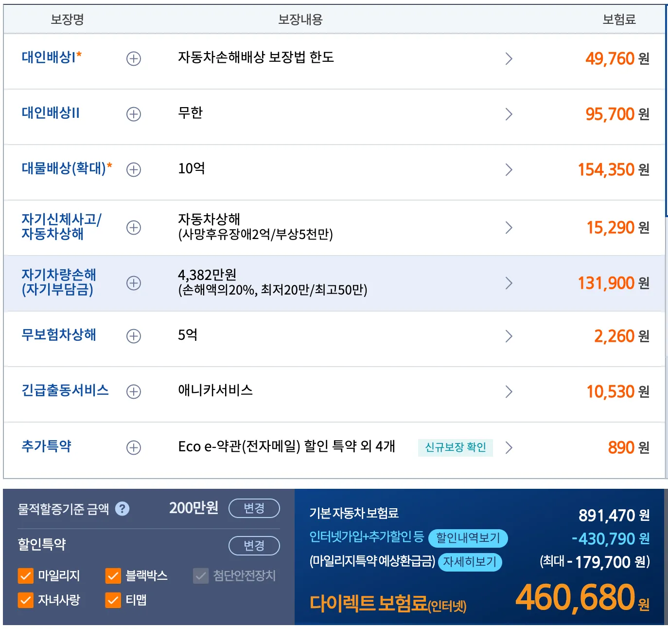Click the plus icon beside 무보험차상해
Viewport: 668px width, 629px height.
point(133,336)
